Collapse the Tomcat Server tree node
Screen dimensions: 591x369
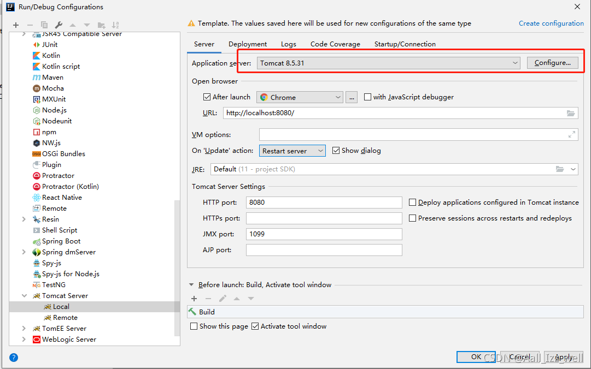click(x=24, y=296)
